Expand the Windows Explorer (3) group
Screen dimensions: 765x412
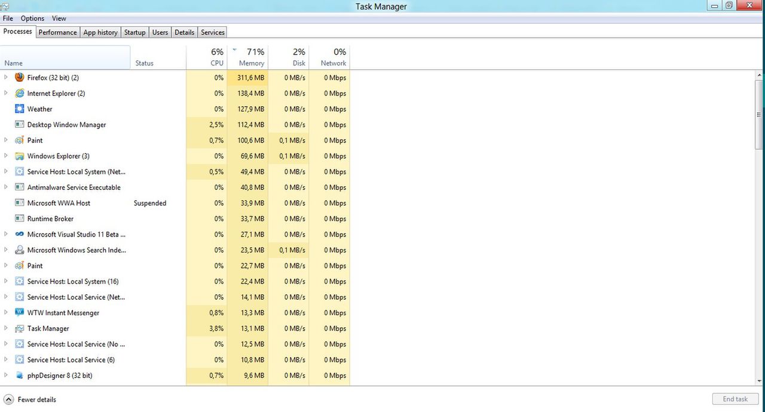[6, 156]
